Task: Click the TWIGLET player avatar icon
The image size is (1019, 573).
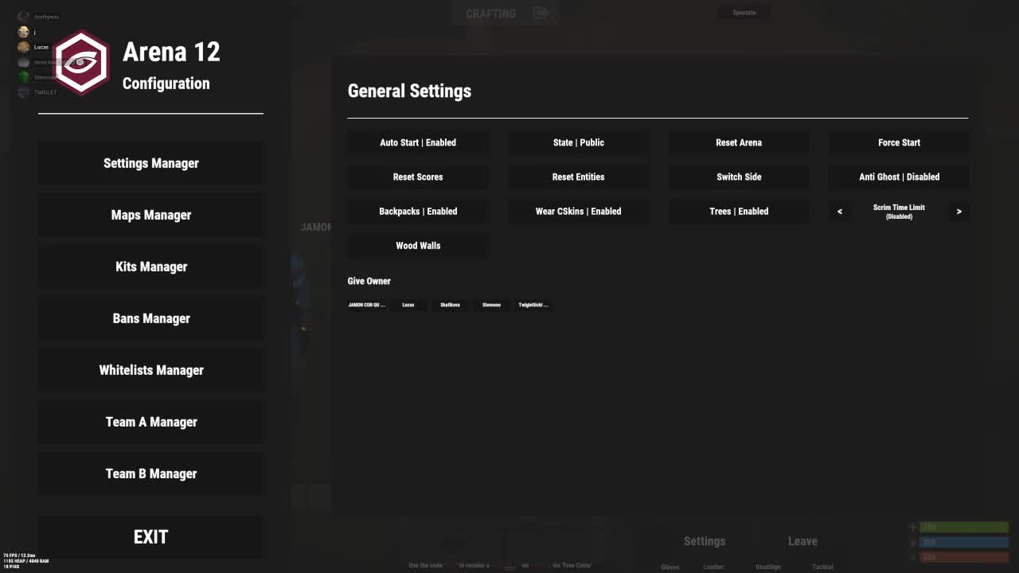Action: tap(23, 92)
